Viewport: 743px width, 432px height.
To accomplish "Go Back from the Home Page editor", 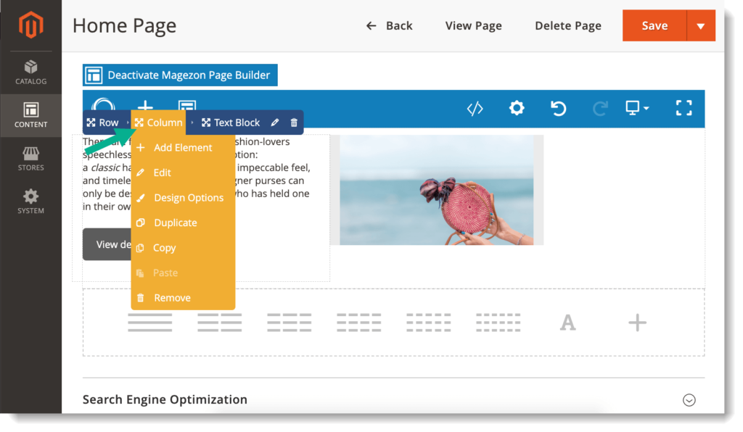I will [x=389, y=25].
